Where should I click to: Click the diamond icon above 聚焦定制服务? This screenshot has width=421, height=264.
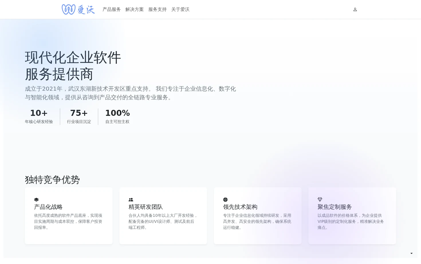click(x=320, y=200)
